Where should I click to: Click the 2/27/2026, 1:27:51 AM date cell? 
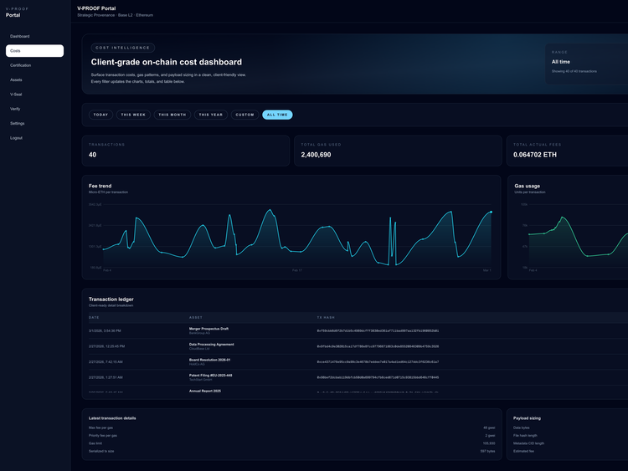click(x=106, y=378)
